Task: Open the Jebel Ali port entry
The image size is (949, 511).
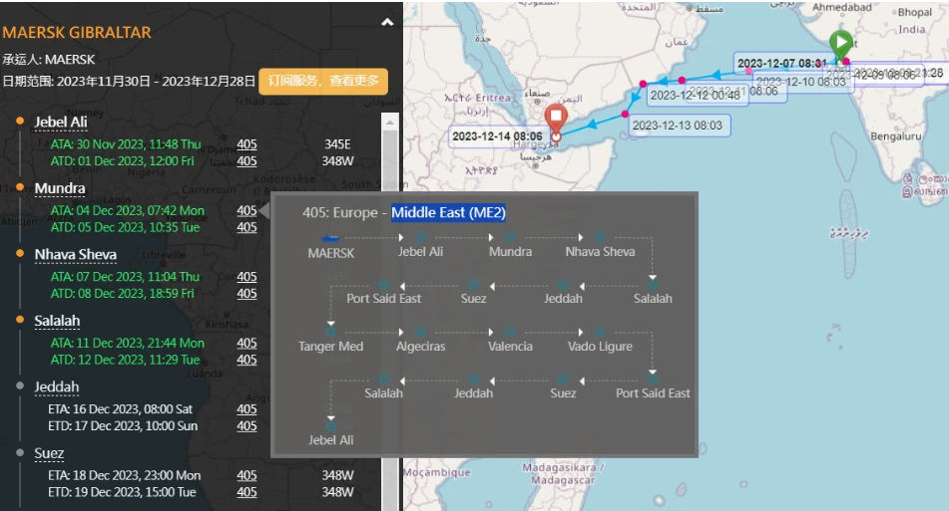Action: (x=61, y=122)
